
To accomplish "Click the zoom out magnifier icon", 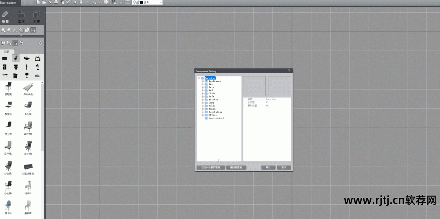I will (101, 2).
